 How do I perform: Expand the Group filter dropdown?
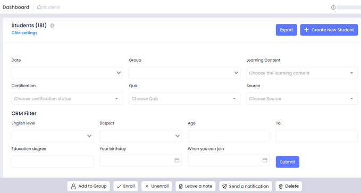point(184,73)
